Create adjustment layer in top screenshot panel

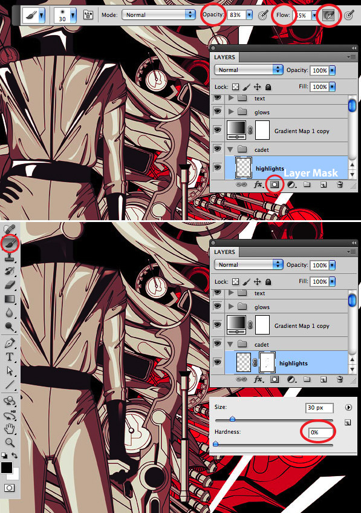coord(291,185)
